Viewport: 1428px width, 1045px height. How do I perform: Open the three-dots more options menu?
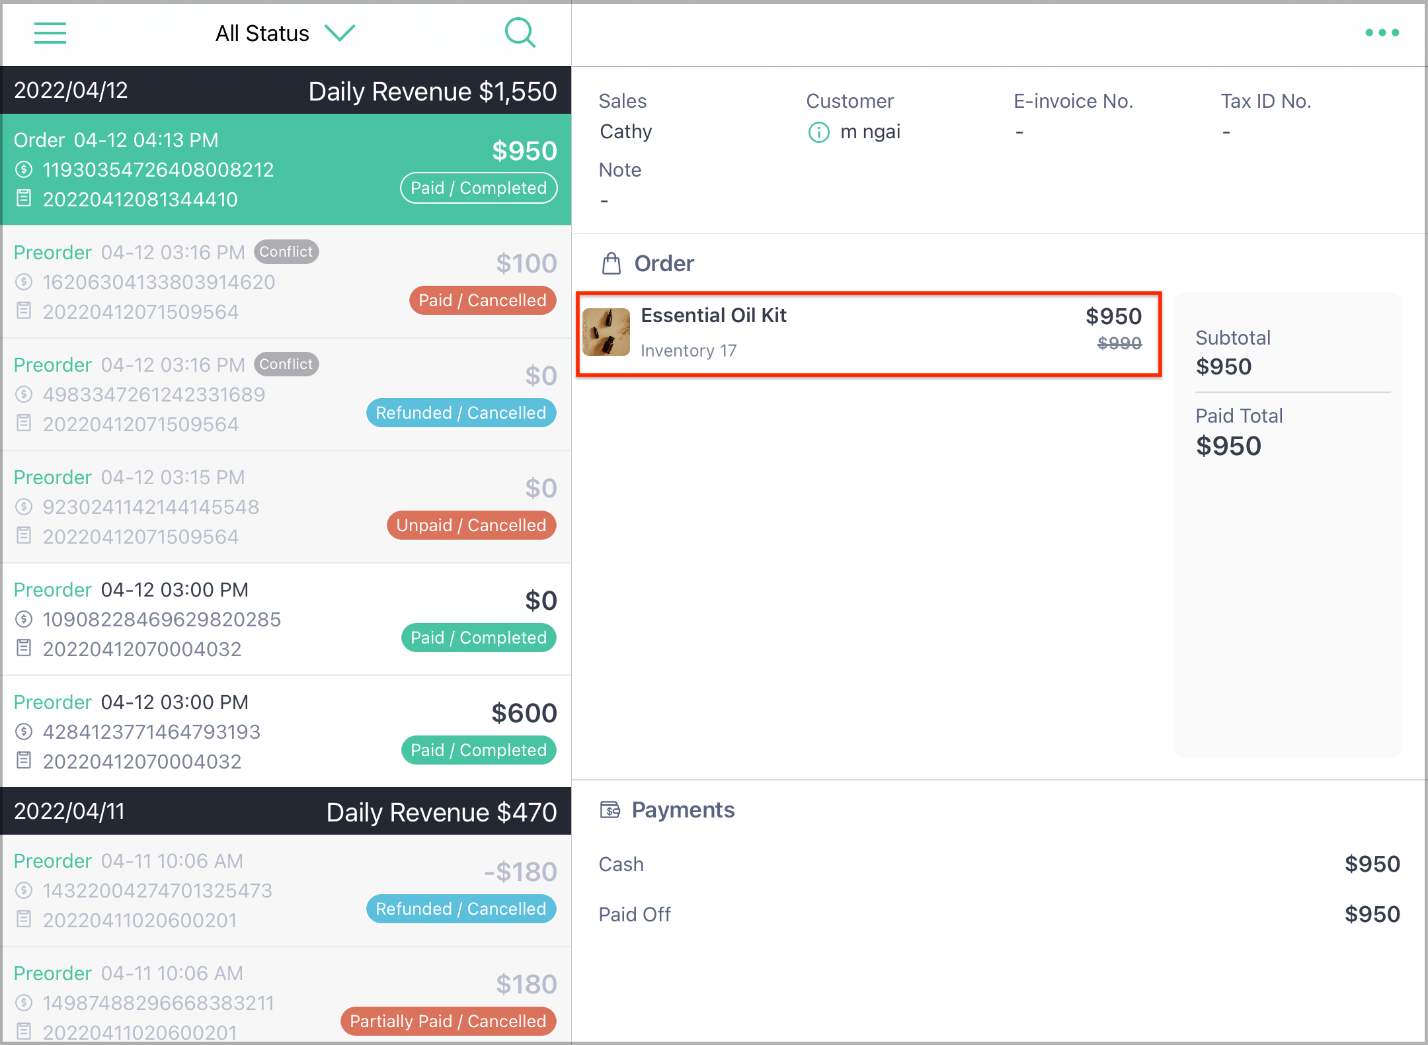[1382, 32]
